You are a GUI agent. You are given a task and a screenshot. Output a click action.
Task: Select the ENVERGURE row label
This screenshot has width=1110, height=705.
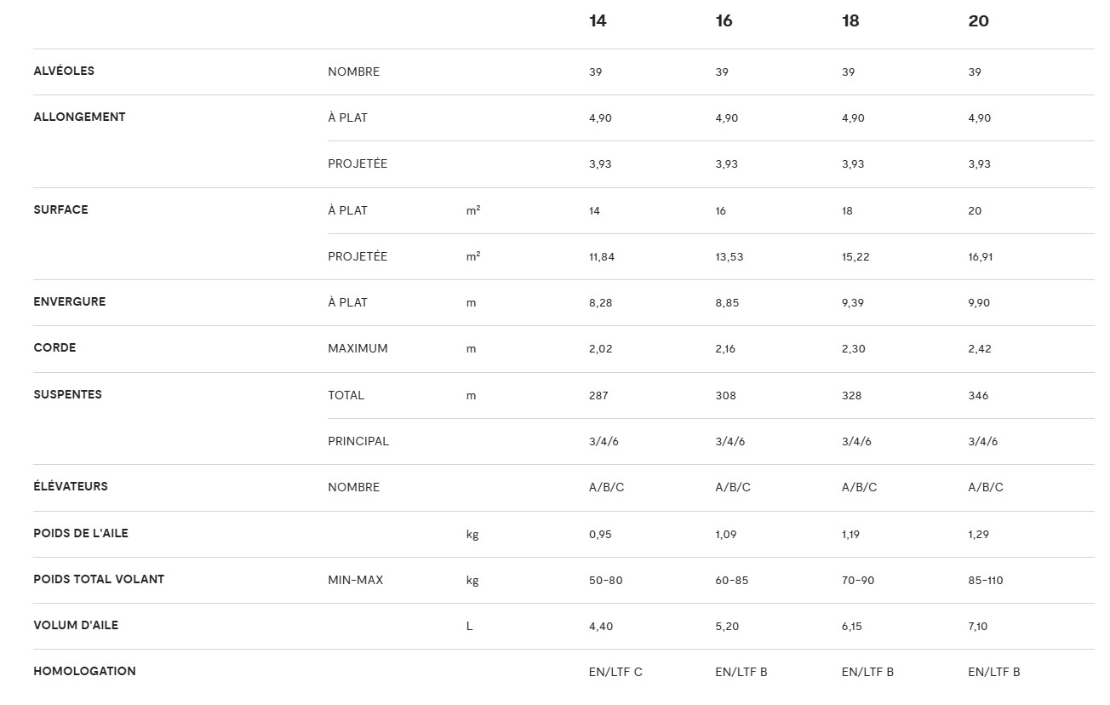[x=70, y=301]
